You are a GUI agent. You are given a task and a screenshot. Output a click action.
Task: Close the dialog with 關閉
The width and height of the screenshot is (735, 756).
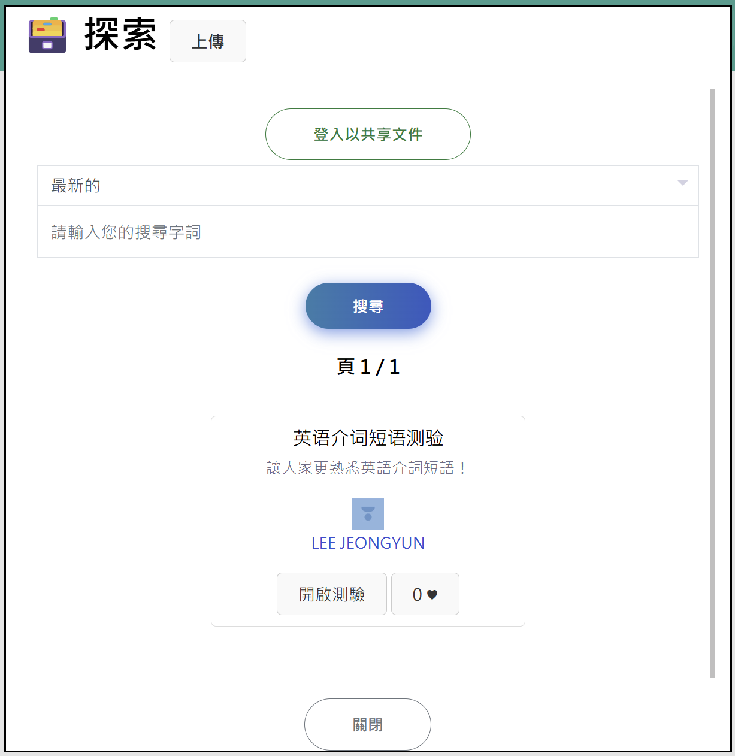click(368, 725)
